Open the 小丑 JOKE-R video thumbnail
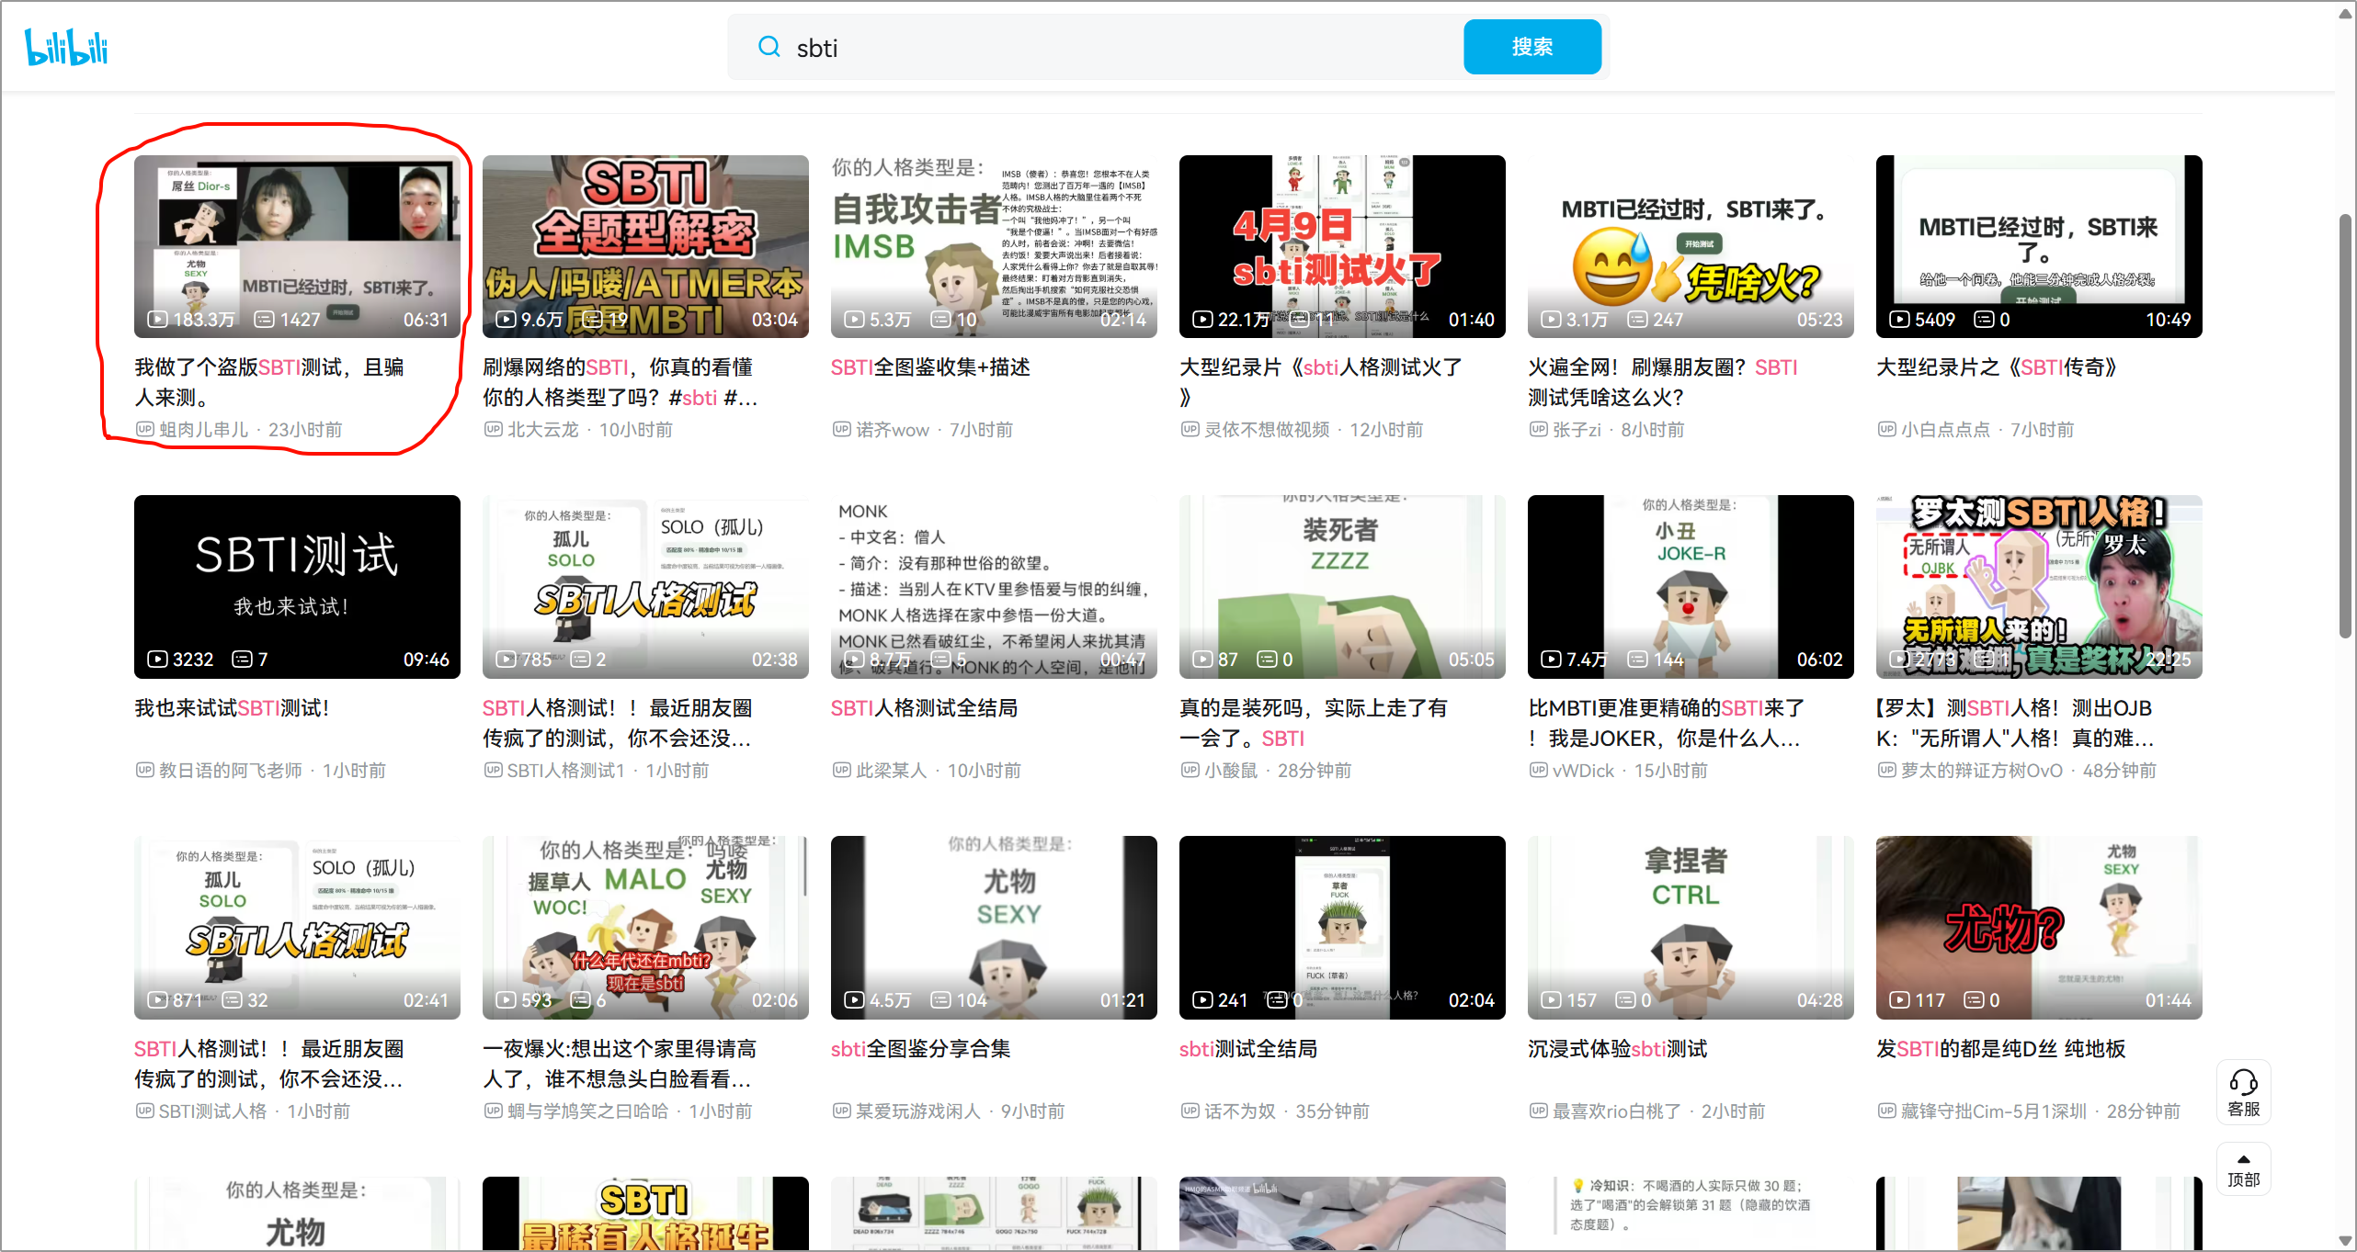Screen dimensions: 2357x1252 [x=1691, y=587]
